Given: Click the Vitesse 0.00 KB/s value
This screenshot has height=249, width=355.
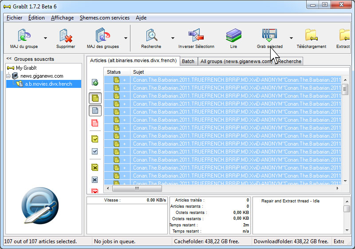Looking at the screenshot, I should coord(156,200).
